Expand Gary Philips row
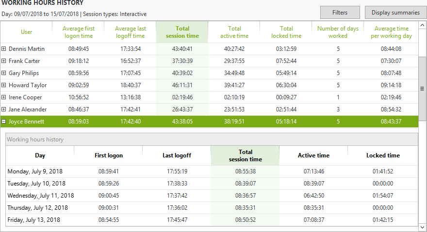The width and height of the screenshot is (427, 232). click(x=4, y=73)
